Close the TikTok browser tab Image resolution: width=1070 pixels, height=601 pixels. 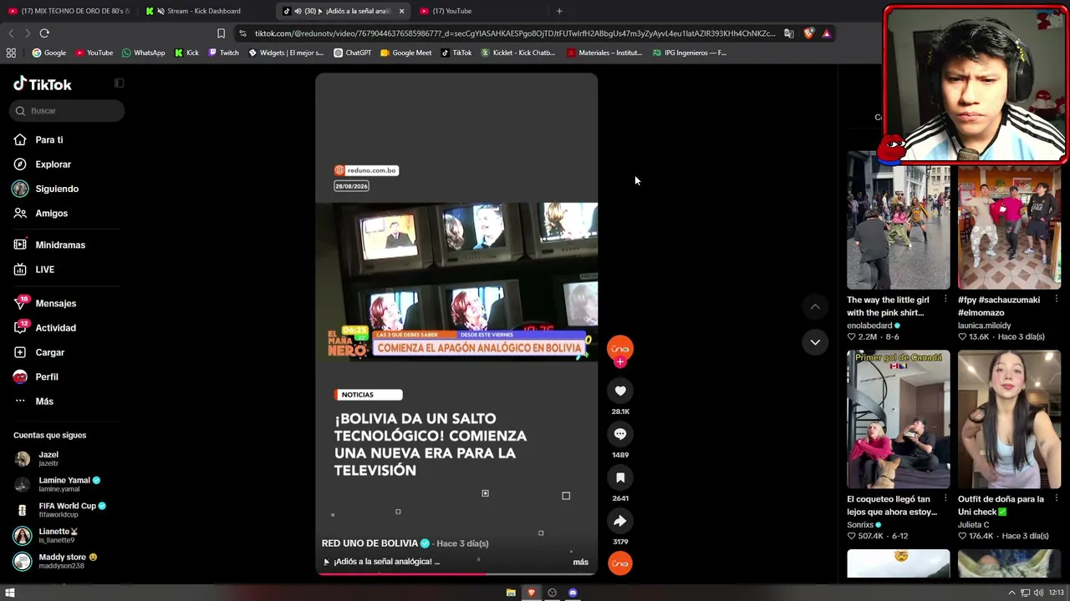coord(401,11)
